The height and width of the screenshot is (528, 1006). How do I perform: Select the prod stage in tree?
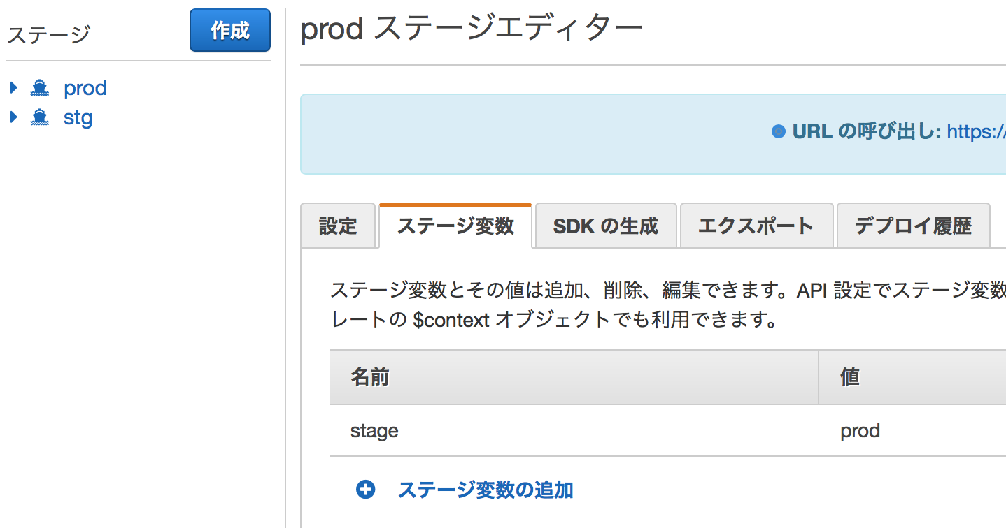click(85, 88)
